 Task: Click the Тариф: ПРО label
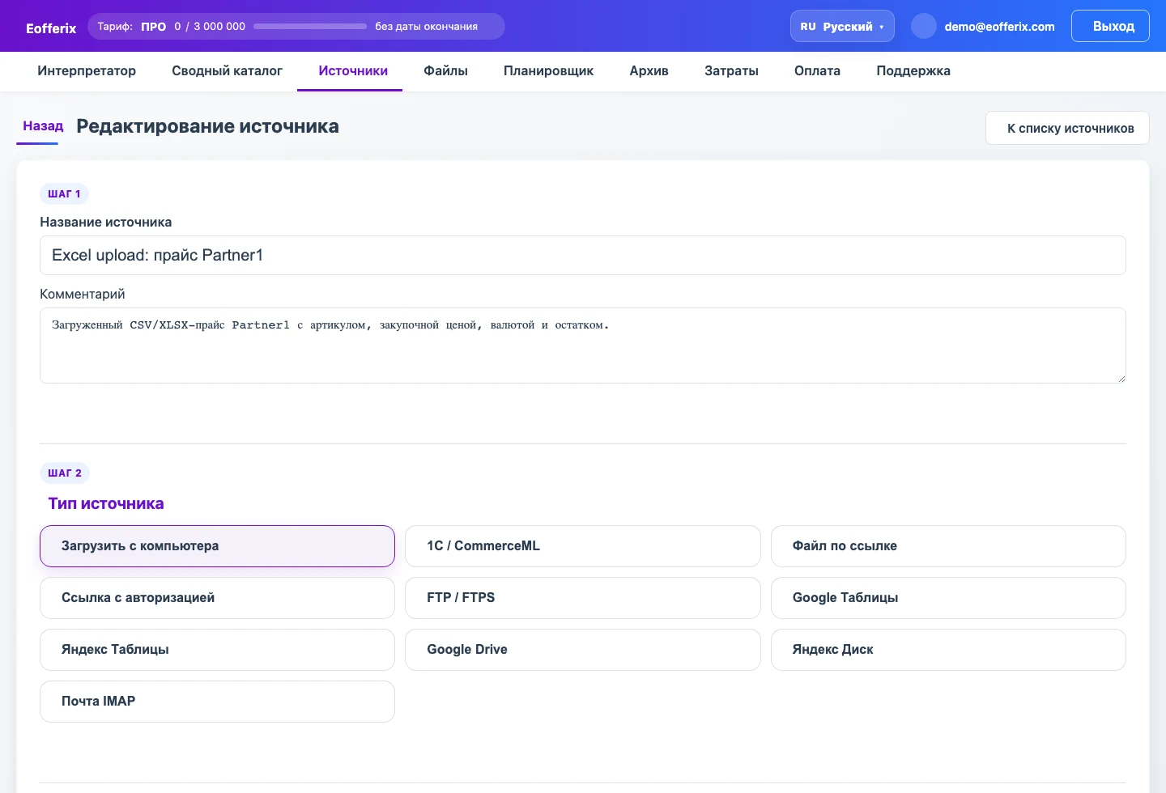click(132, 27)
